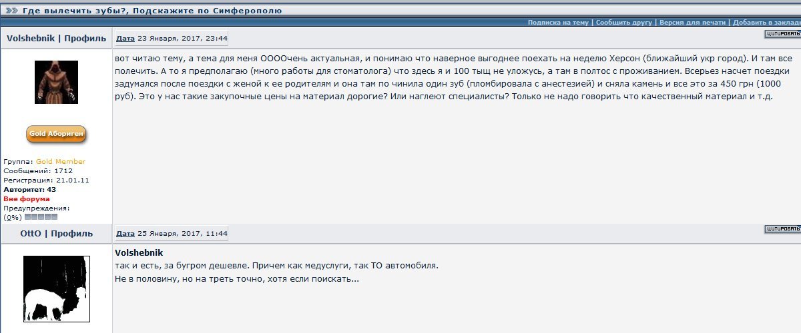Quote OttO's post with Цитировать button
801x333 pixels.
(x=782, y=229)
